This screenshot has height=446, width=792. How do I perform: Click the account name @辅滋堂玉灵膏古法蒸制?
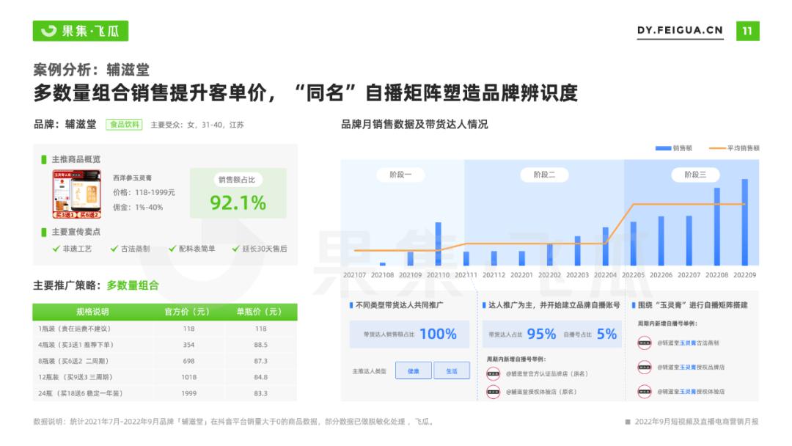tap(688, 343)
